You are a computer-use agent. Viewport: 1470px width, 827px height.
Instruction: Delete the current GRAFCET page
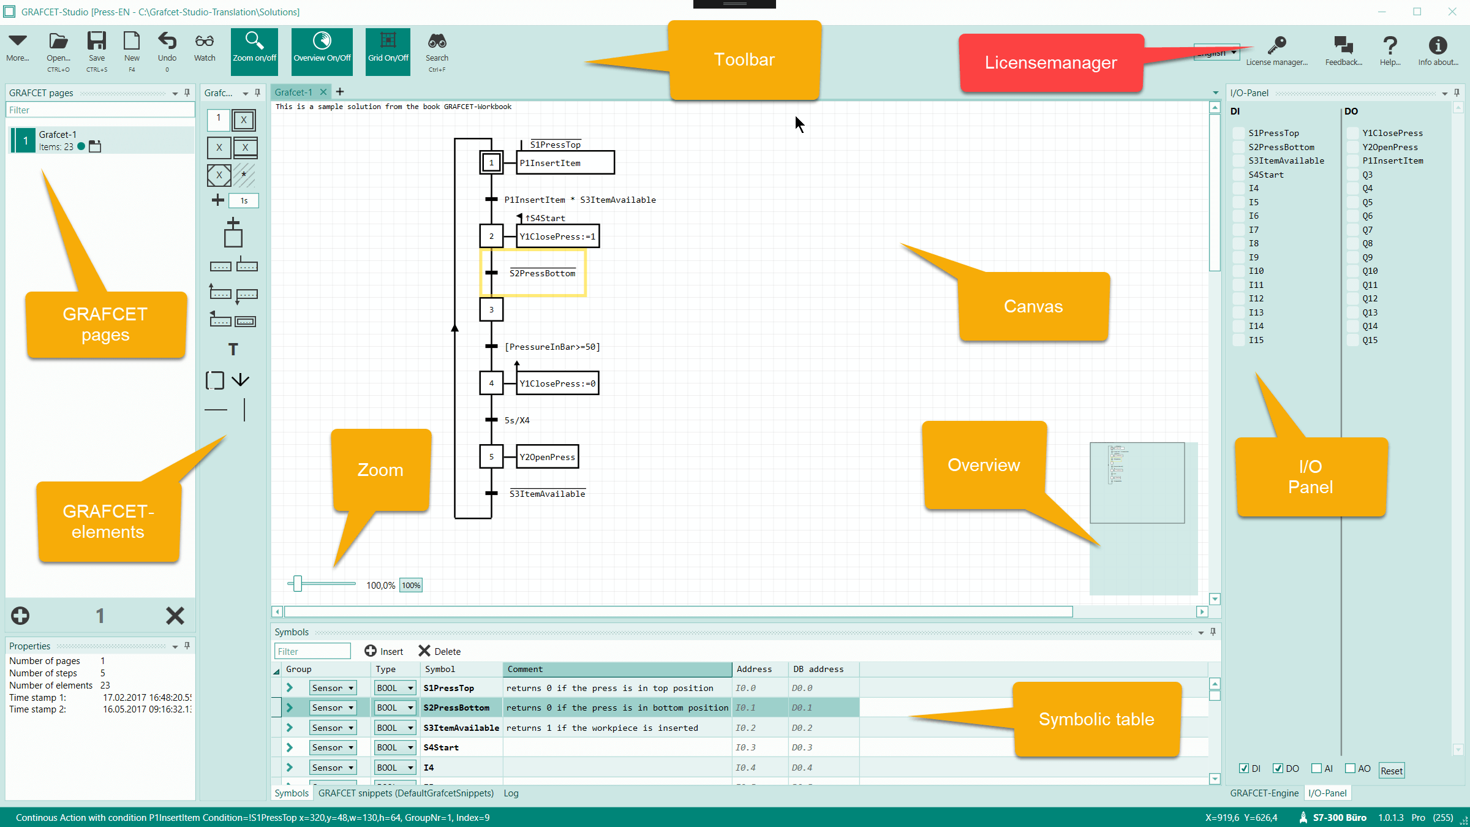(x=175, y=616)
